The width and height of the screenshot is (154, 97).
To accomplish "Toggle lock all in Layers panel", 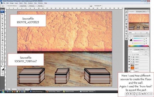I will coord(138,54).
